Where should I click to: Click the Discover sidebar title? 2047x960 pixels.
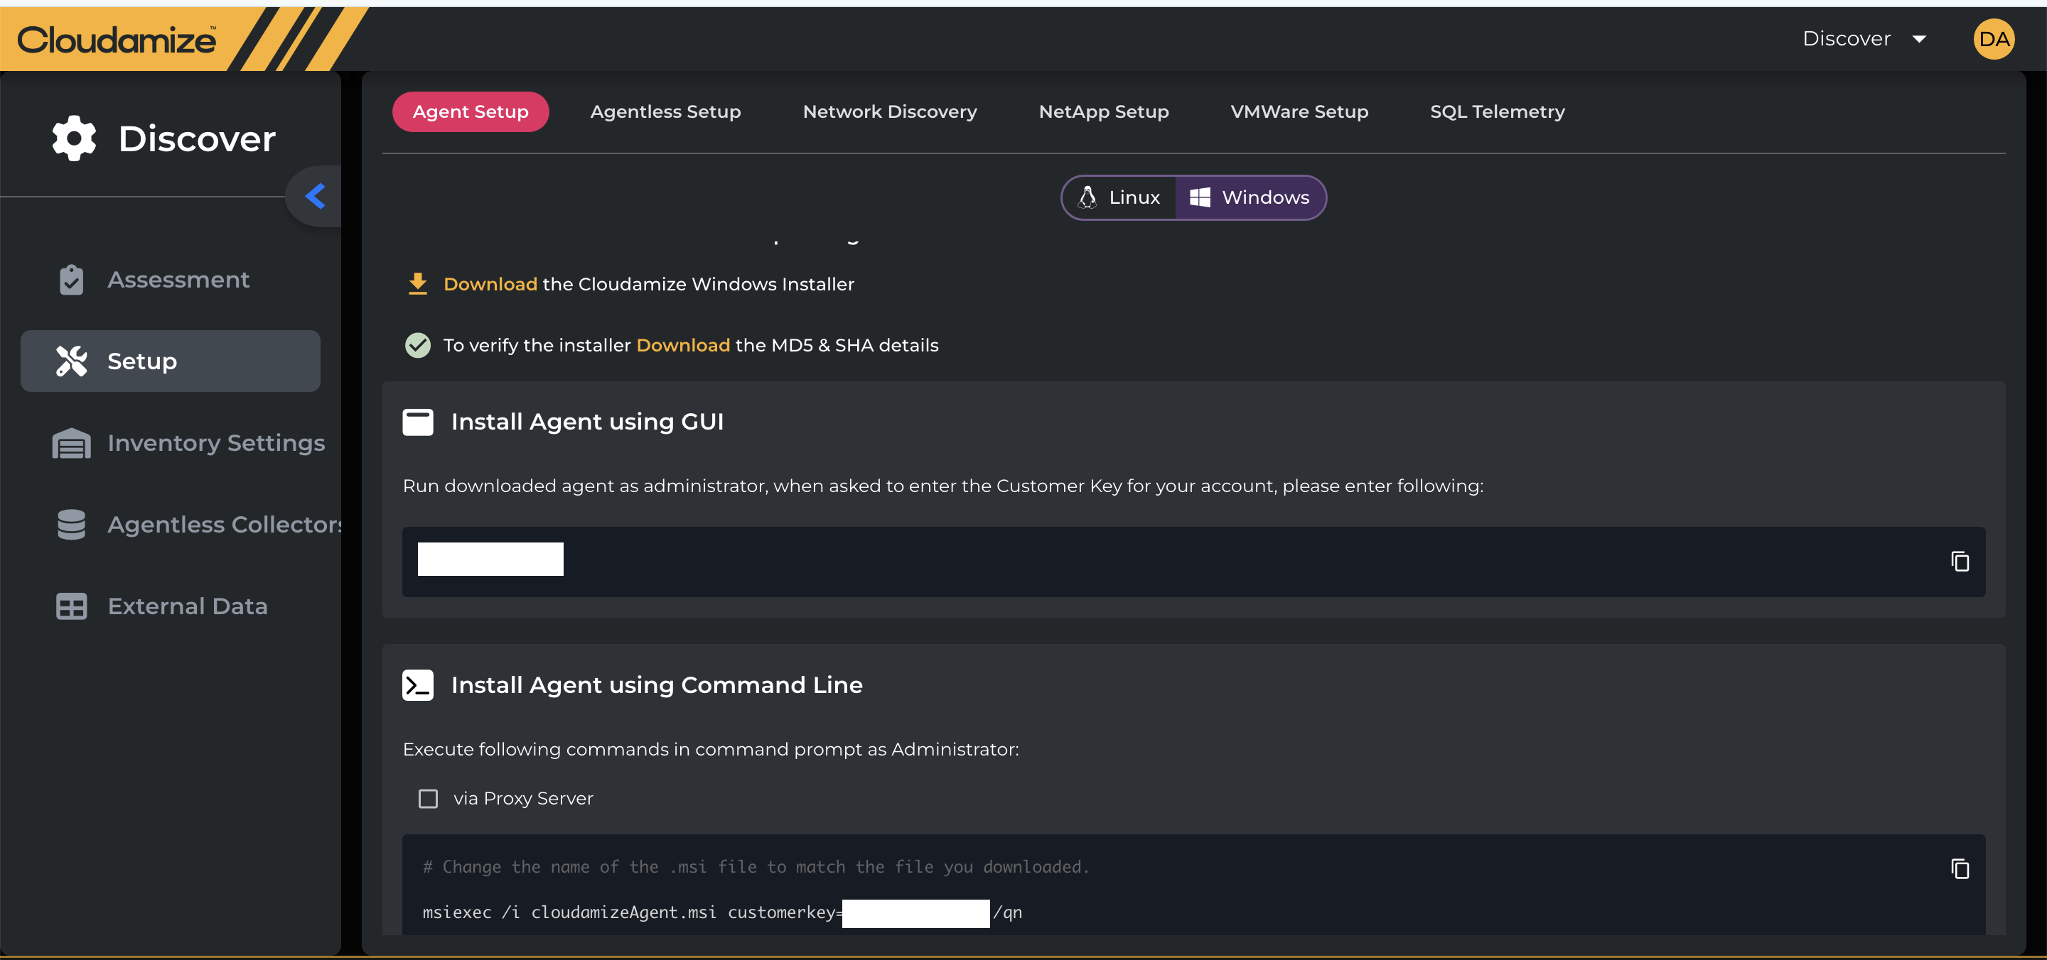(197, 139)
